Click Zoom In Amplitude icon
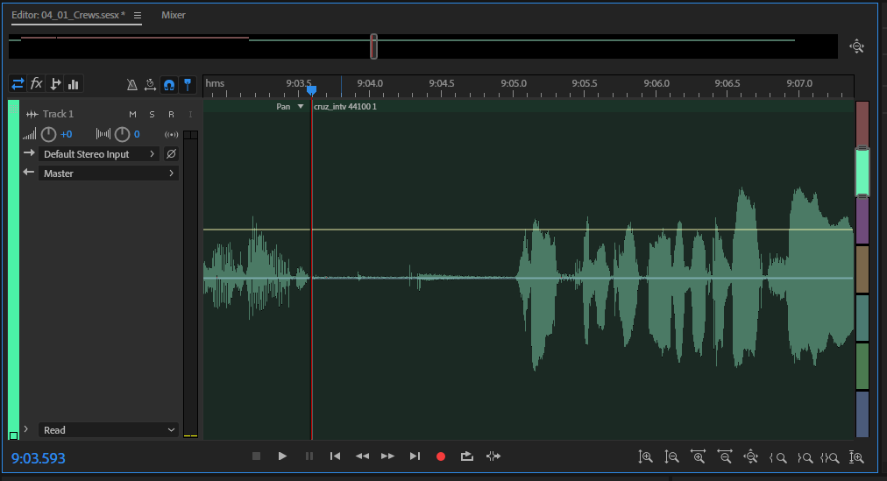The width and height of the screenshot is (887, 481). 645,456
